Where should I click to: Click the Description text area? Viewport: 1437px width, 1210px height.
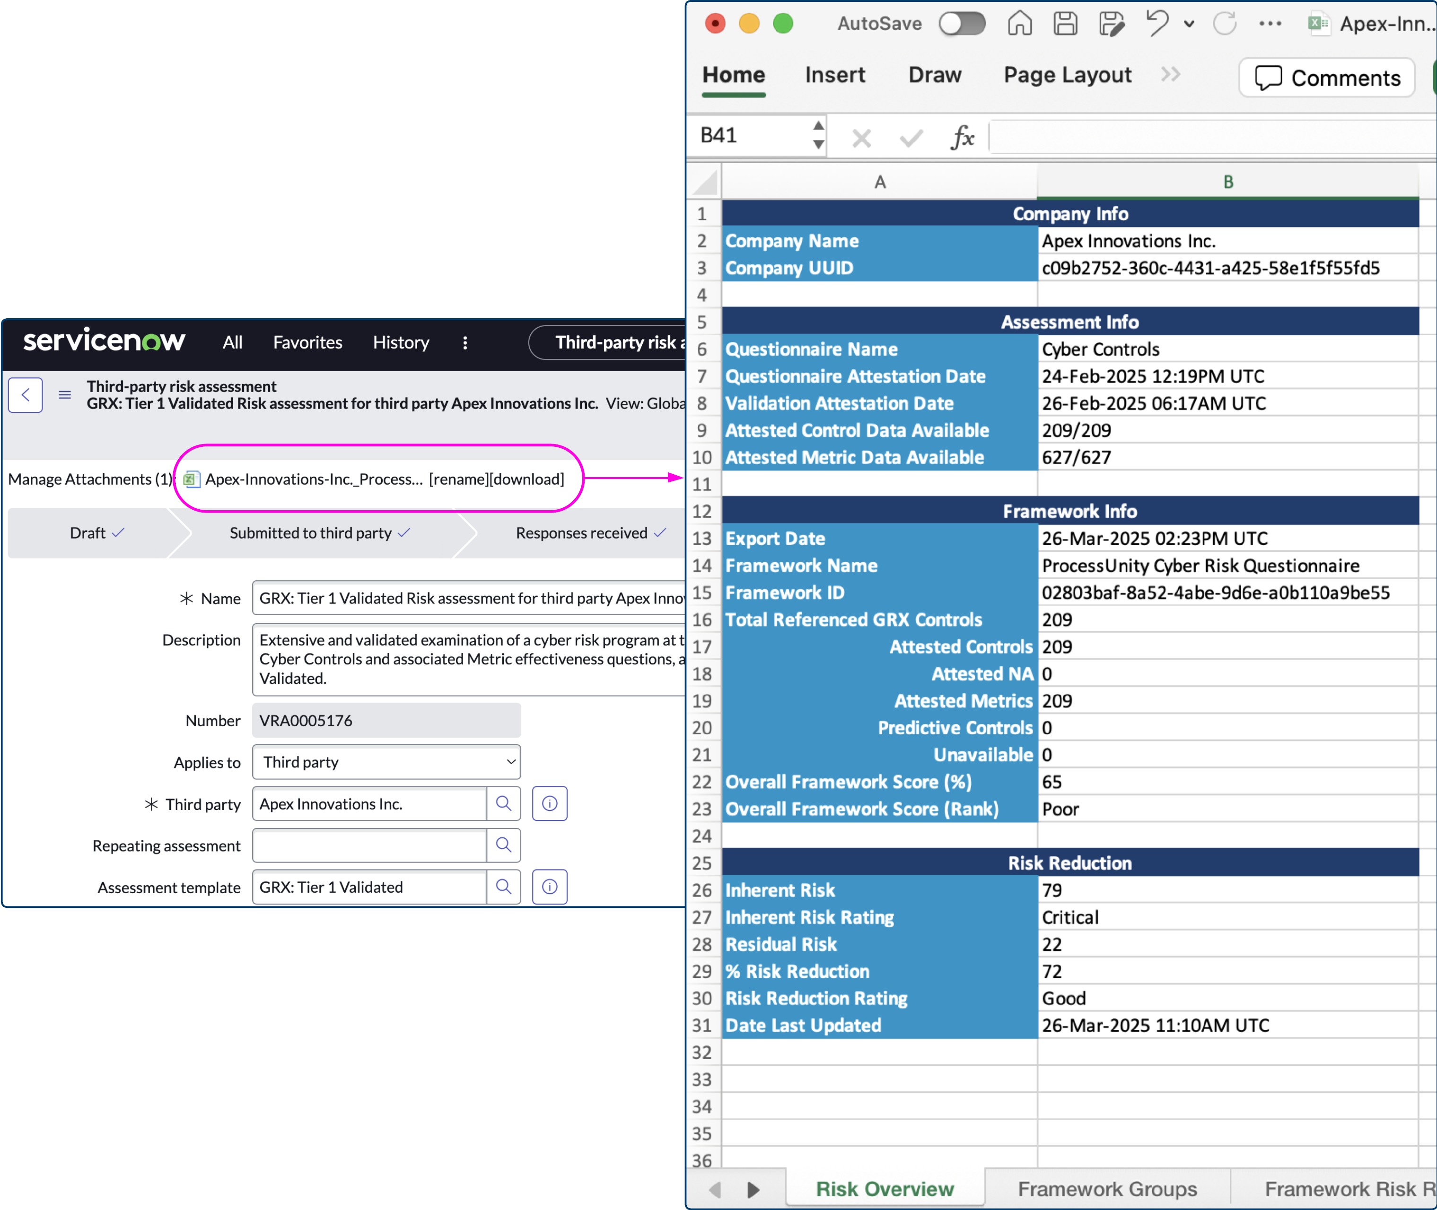coord(469,659)
